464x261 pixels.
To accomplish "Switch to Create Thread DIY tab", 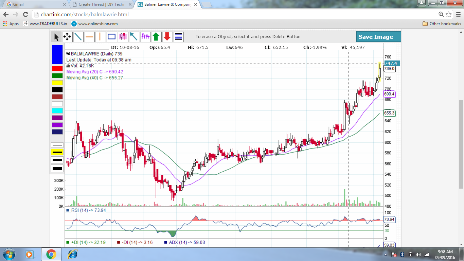I will (x=101, y=4).
